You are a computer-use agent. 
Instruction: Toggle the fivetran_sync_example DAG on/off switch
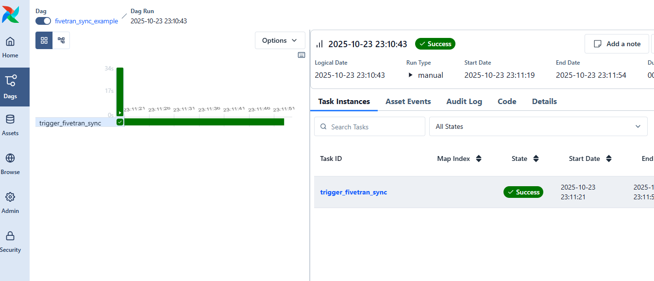[43, 21]
